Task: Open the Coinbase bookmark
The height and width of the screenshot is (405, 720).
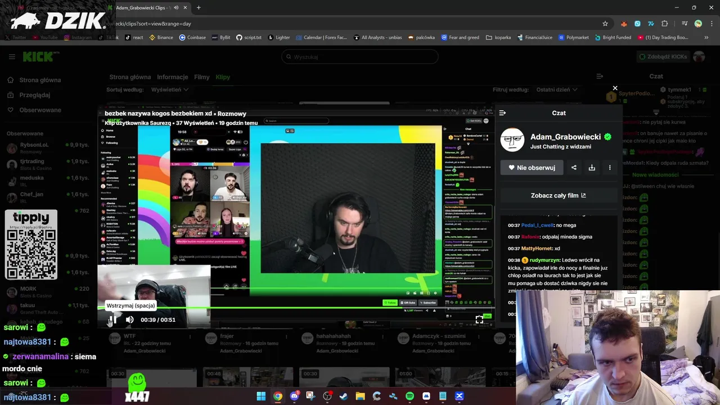Action: [192, 38]
